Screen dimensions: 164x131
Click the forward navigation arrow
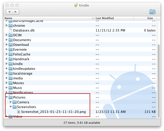16,12
